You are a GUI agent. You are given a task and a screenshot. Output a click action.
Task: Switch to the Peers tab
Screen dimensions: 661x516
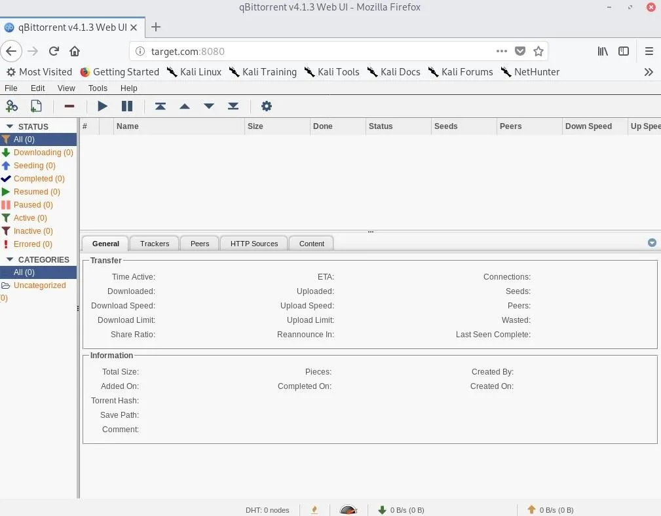point(199,244)
